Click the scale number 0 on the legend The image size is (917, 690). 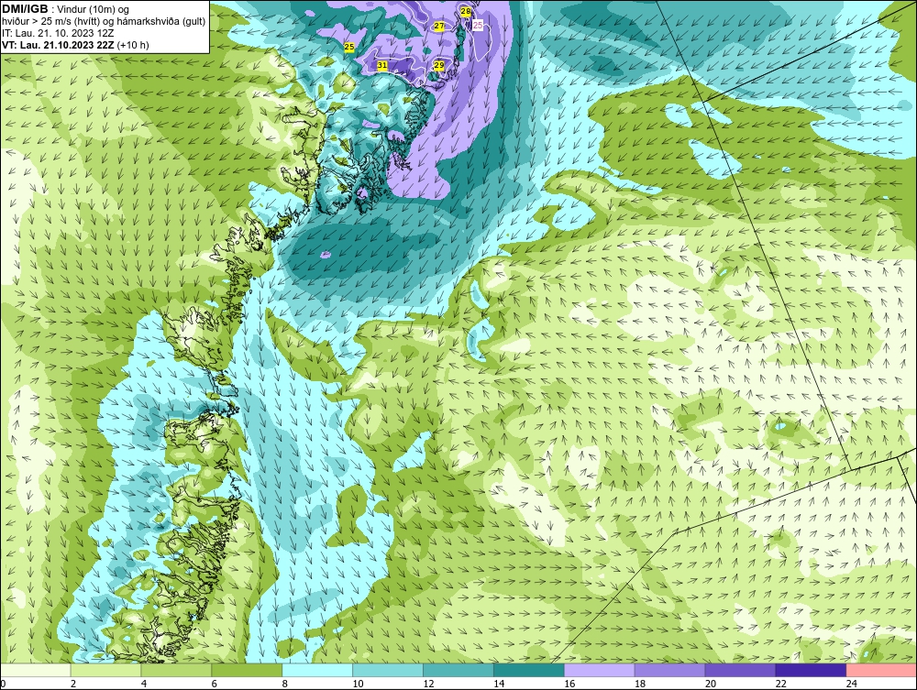3,684
